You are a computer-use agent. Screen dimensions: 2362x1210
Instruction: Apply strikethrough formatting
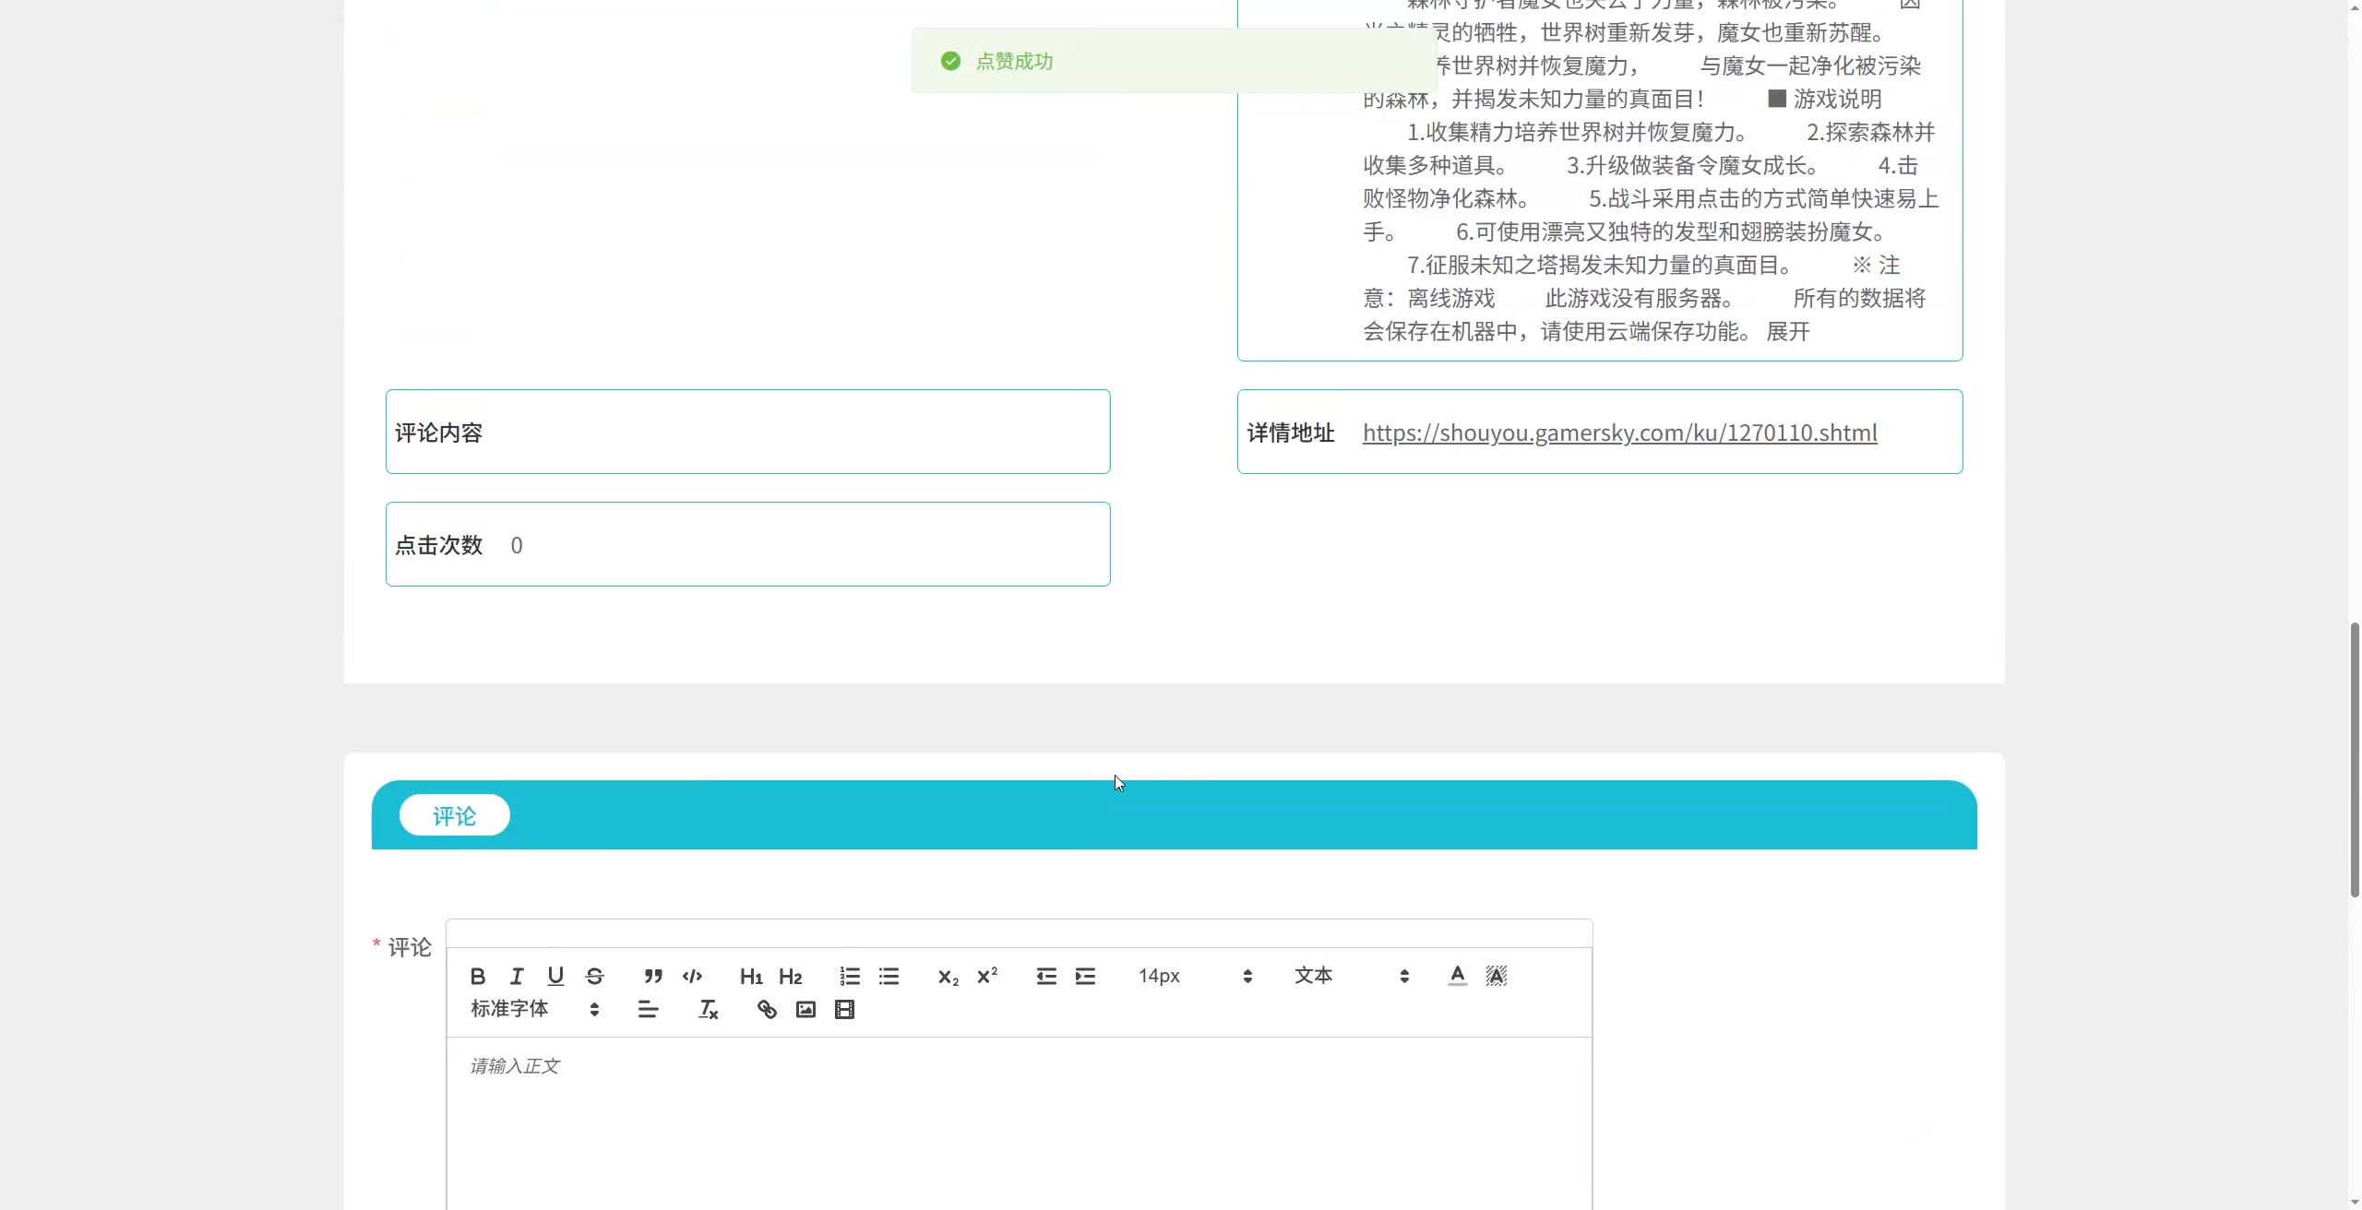(594, 976)
